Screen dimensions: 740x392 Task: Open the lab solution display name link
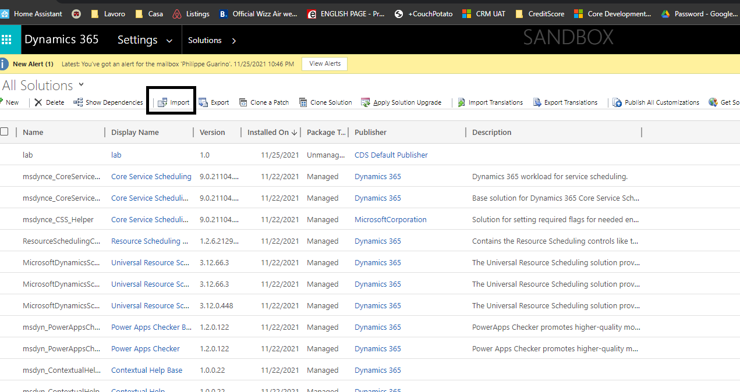pyautogui.click(x=116, y=155)
